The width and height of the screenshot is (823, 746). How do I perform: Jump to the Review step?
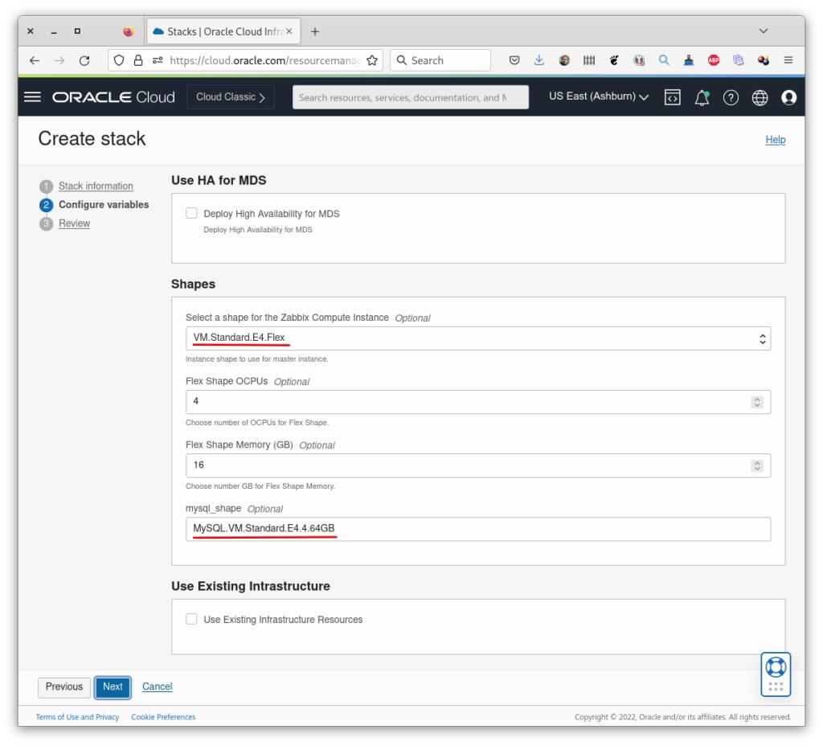(74, 223)
